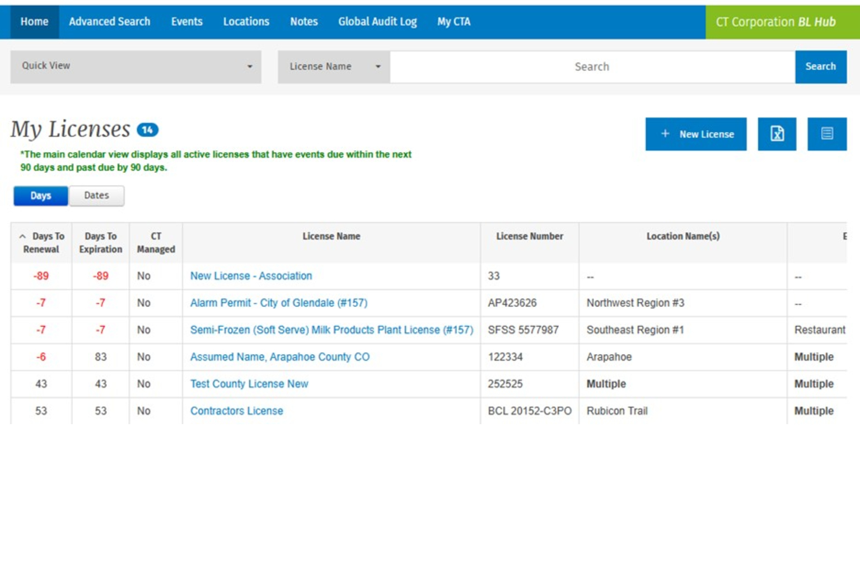
Task: Click the list view icon button
Action: tap(826, 134)
